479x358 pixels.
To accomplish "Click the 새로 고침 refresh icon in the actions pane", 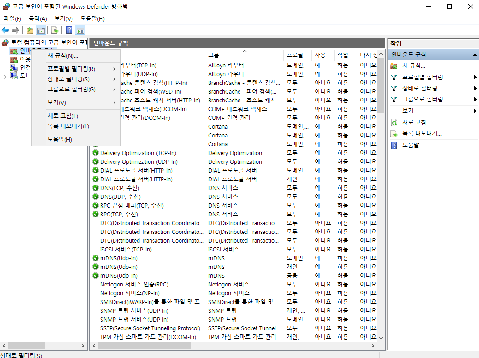I will [x=394, y=123].
